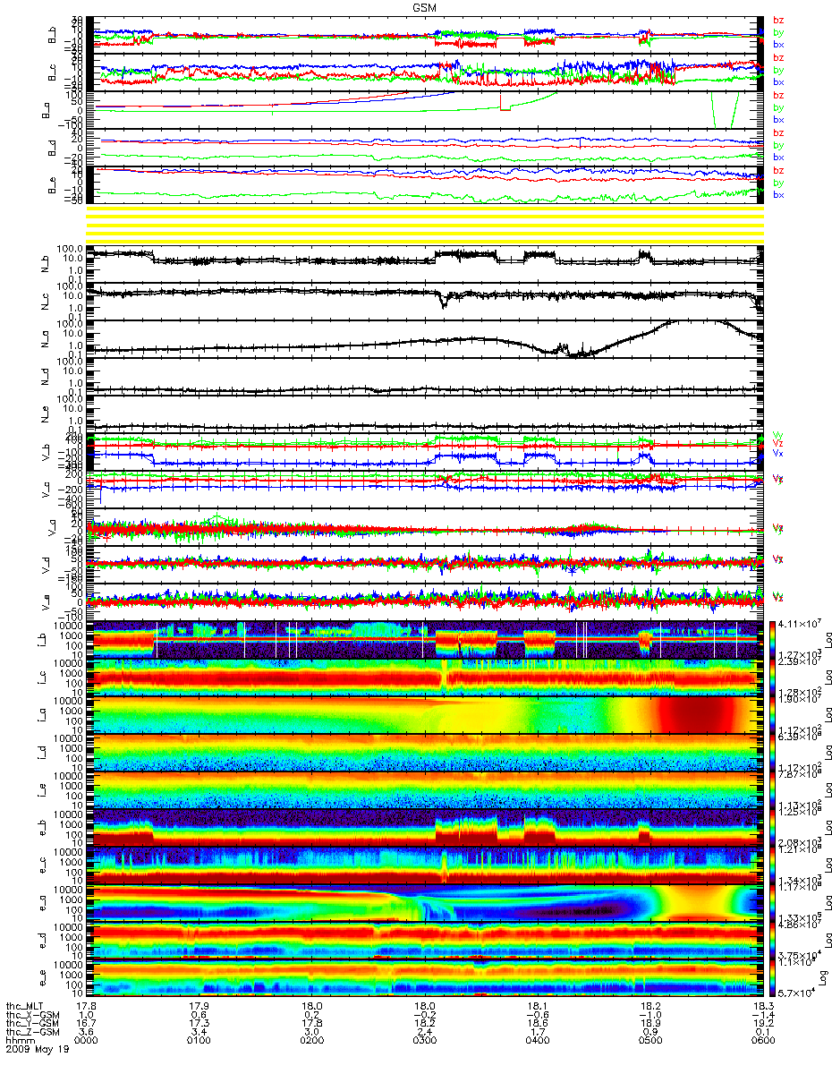Click the "thc_MLT" row label
Image resolution: width=832 pixels, height=1074 pixels.
(25, 1006)
